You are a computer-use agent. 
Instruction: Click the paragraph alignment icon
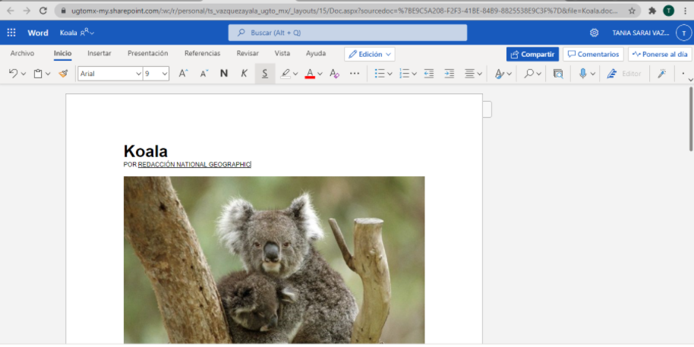469,74
